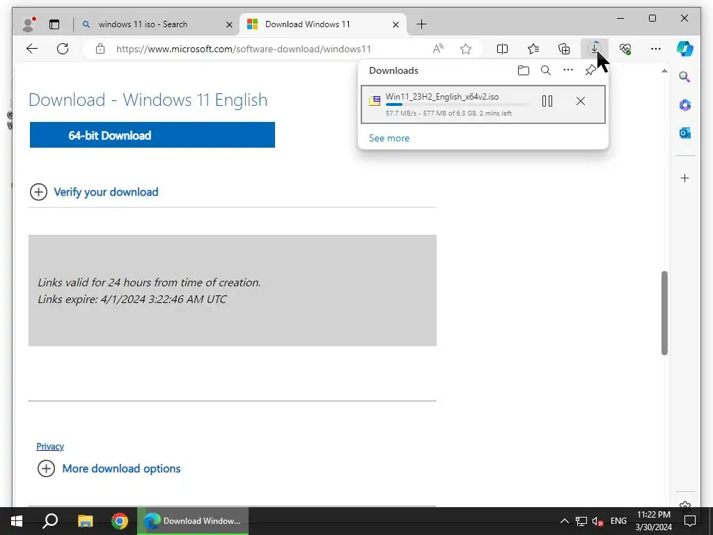Viewport: 713px width, 535px height.
Task: Open the Privacy link
Action: [50, 447]
